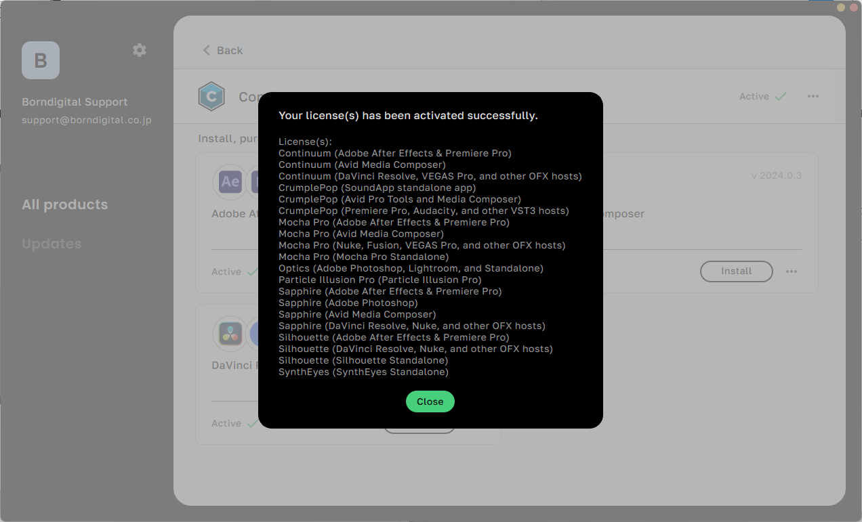Select the Borndigital Support account name
Image resolution: width=862 pixels, height=522 pixels.
pyautogui.click(x=75, y=102)
